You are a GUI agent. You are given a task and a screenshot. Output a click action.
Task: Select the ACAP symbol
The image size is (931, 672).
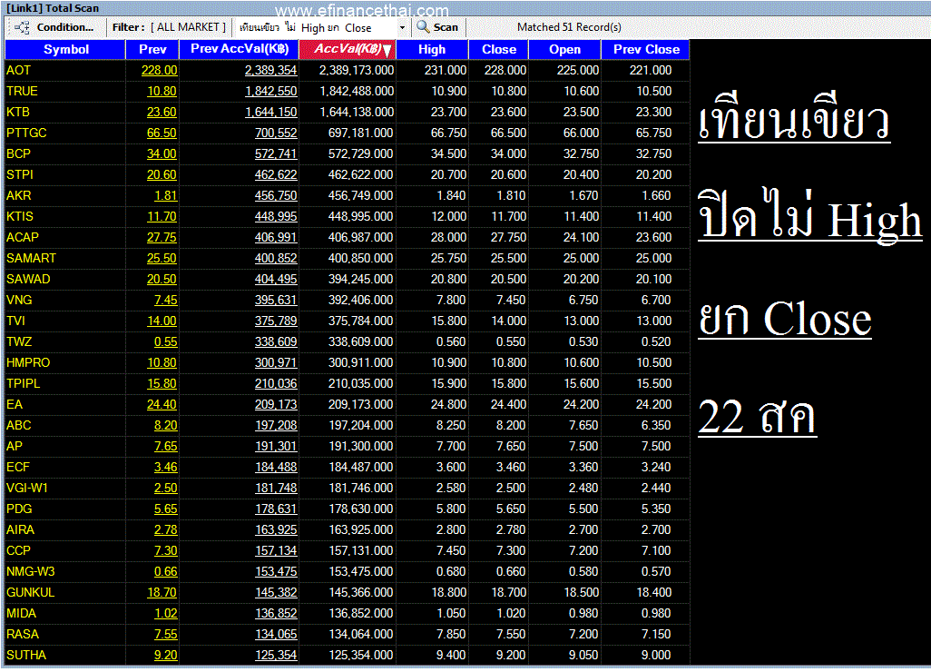pyautogui.click(x=23, y=238)
